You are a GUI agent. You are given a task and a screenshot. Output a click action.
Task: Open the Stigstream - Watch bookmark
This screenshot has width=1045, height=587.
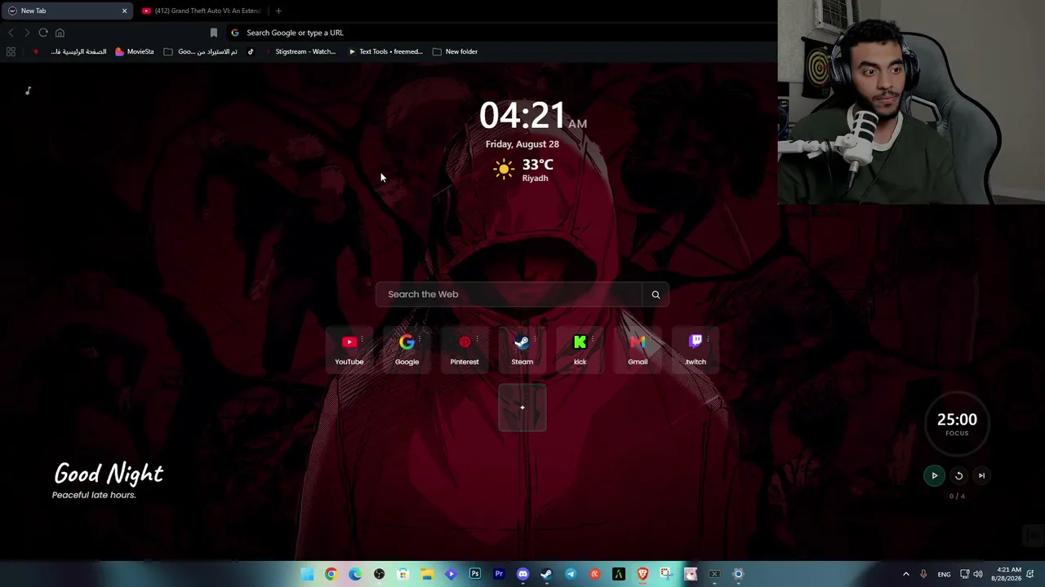[x=300, y=51]
